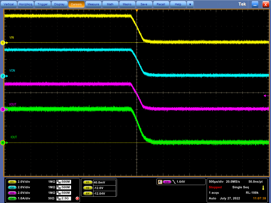Select the C3 magenta channel badge
This screenshot has height=203, width=271.
point(12,193)
